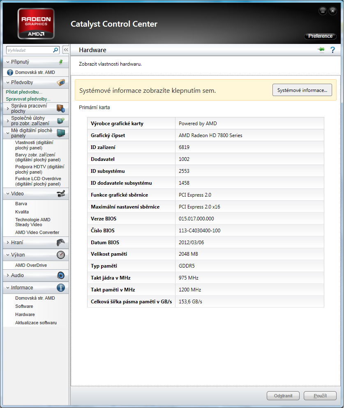Open AMD Video Converter
This screenshot has width=344, height=408.
(37, 232)
